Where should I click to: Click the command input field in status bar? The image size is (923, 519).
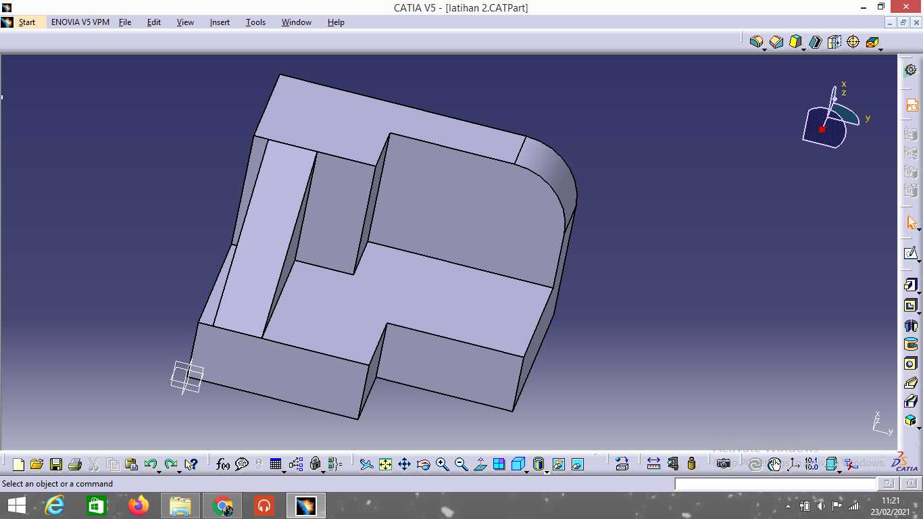[776, 484]
